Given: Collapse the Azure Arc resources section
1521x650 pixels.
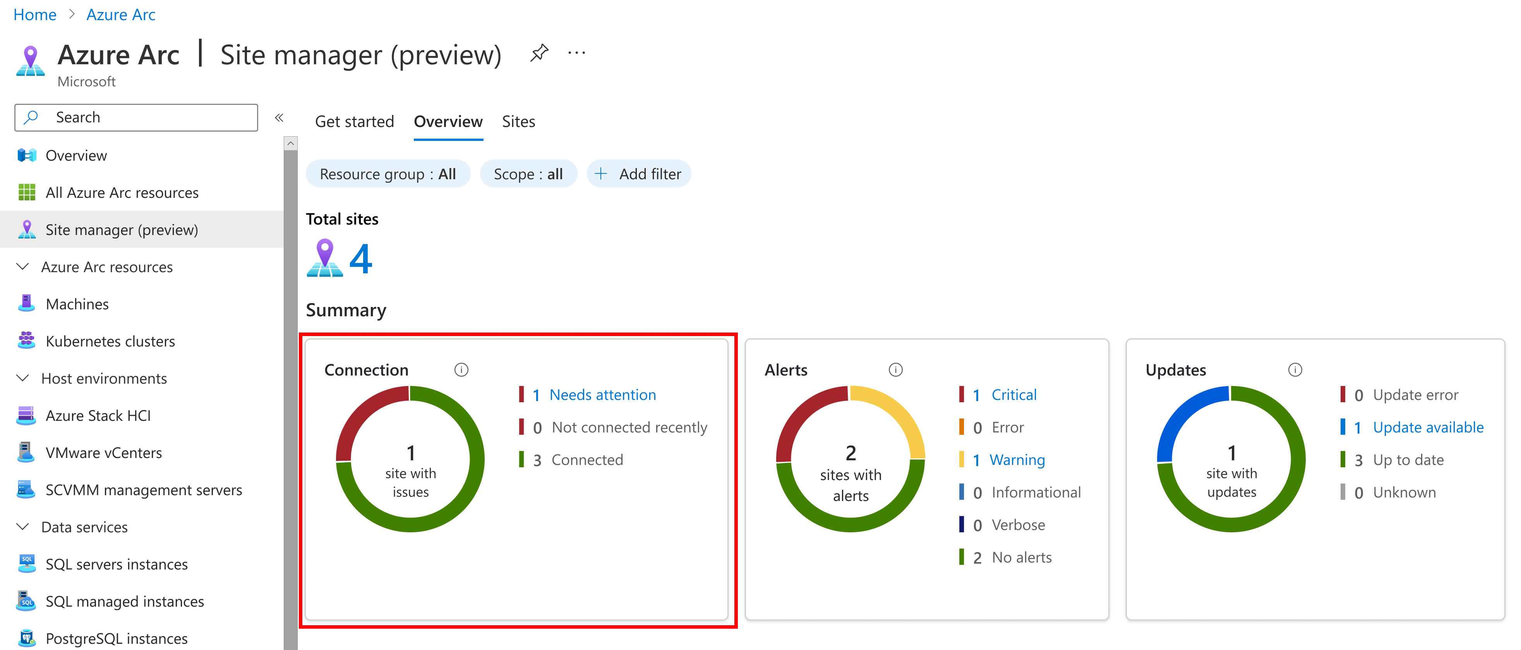Looking at the screenshot, I should tap(22, 267).
